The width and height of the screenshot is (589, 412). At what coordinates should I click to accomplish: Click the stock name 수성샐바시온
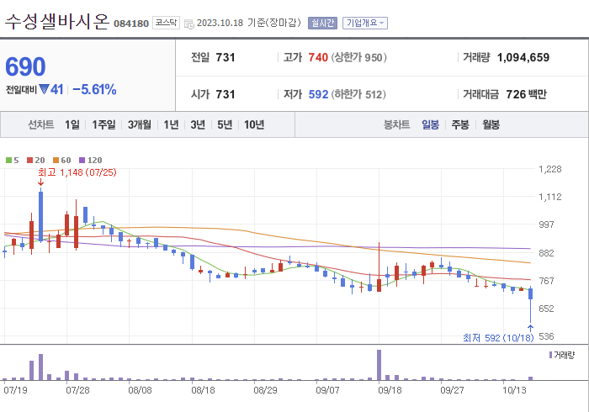point(56,21)
